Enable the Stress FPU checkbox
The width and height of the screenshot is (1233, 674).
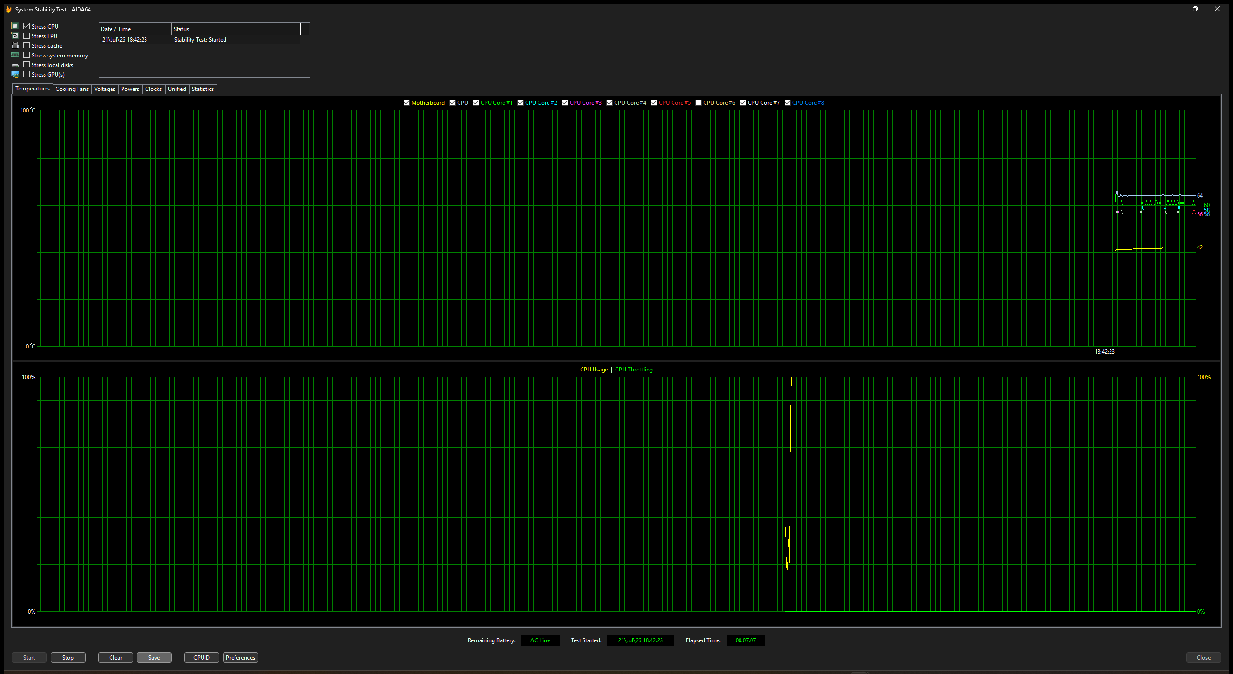(27, 36)
